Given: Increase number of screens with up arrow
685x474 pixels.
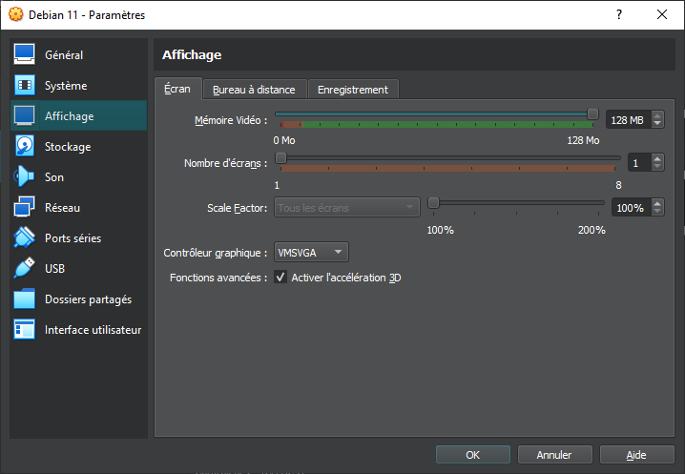Looking at the screenshot, I should pyautogui.click(x=657, y=158).
